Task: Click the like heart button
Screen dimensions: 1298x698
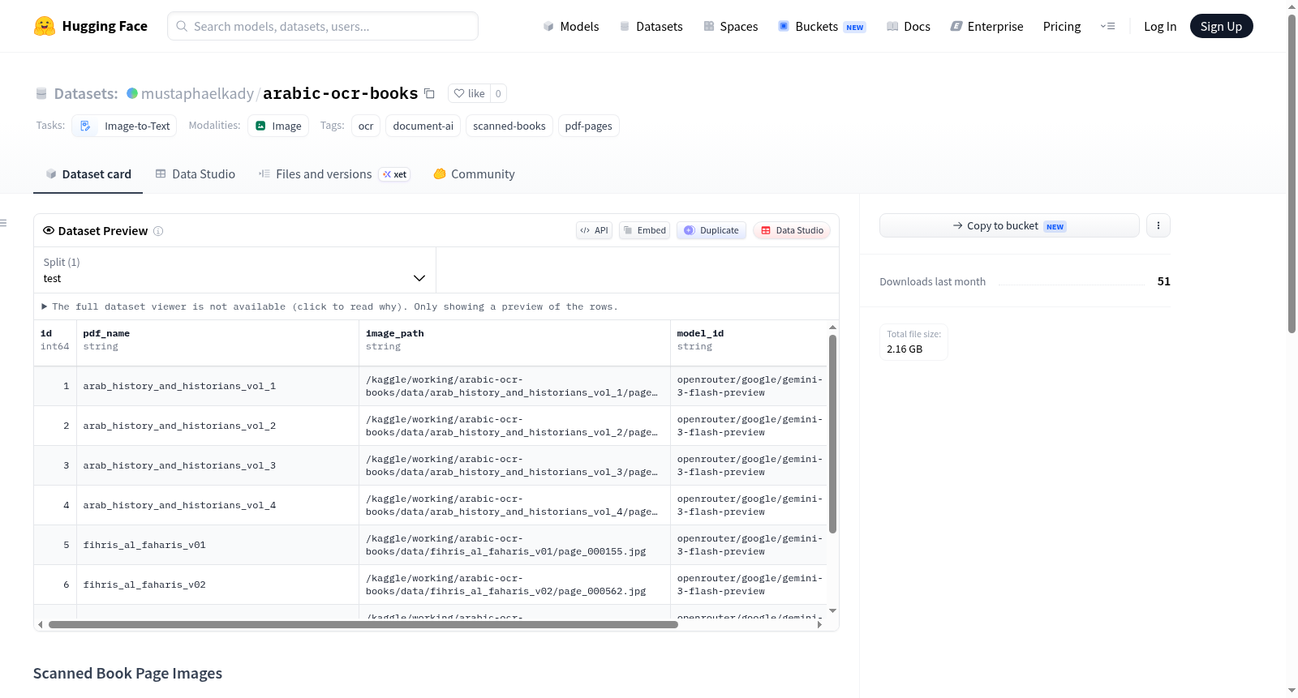Action: pyautogui.click(x=469, y=93)
